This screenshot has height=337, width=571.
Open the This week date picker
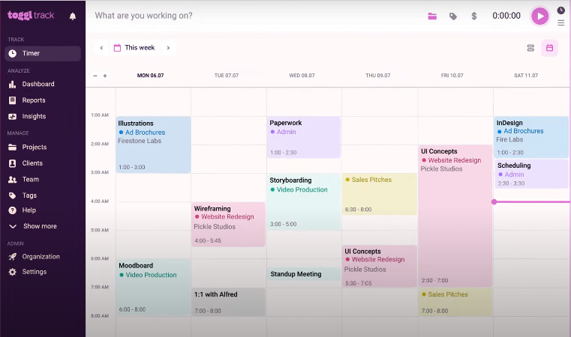[134, 48]
